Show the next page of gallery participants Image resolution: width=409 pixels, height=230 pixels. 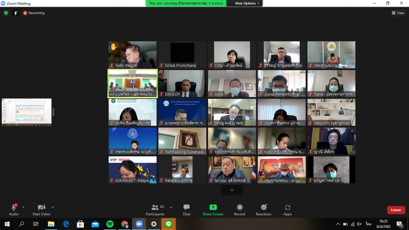click(232, 190)
